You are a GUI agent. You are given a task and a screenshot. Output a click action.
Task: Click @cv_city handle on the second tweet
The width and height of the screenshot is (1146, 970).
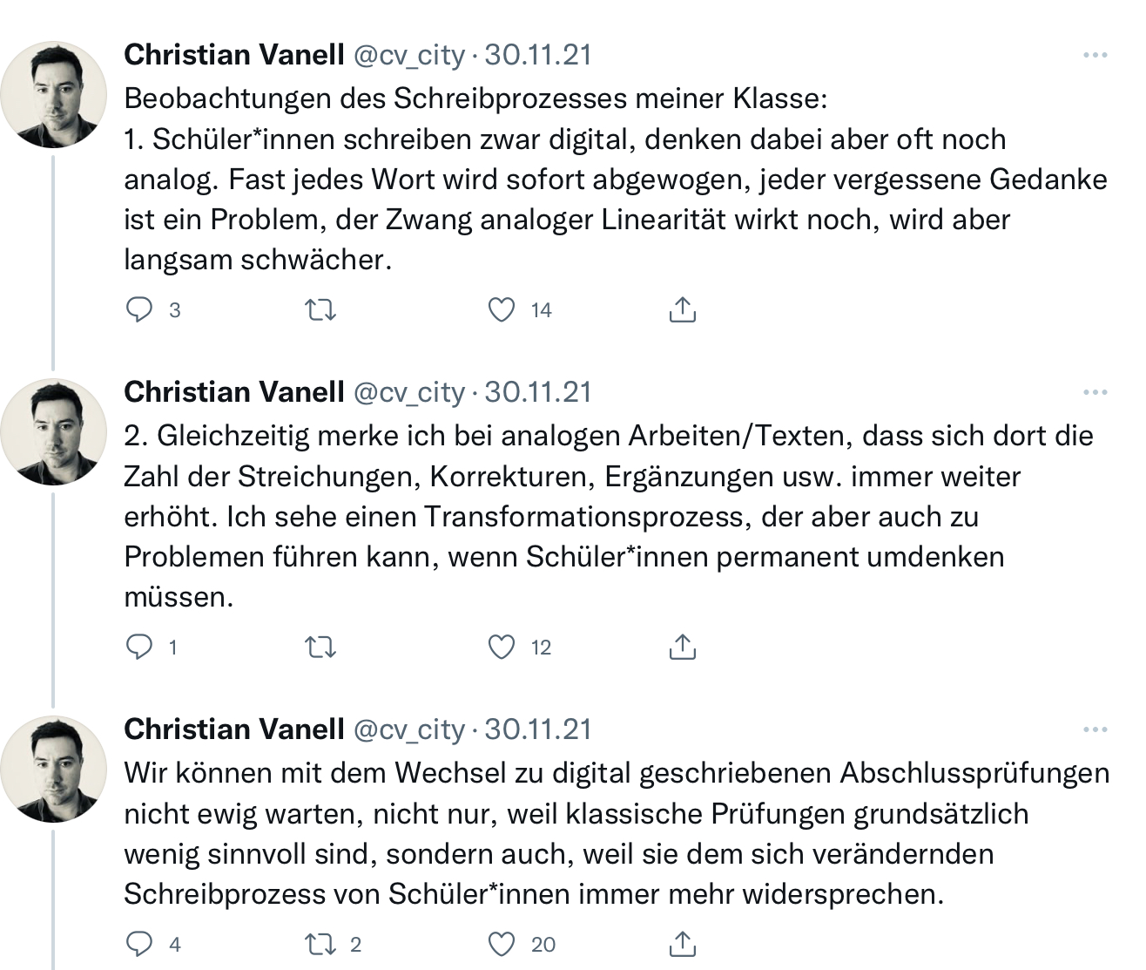(408, 392)
